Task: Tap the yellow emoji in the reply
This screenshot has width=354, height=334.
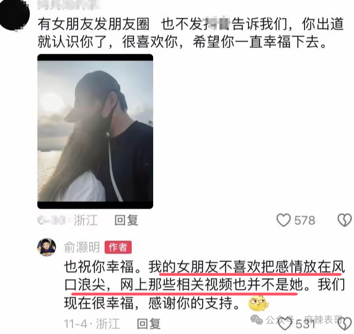Action: point(259,303)
